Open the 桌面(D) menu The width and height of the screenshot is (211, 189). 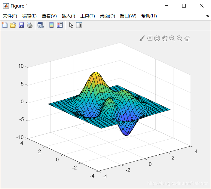(x=107, y=16)
